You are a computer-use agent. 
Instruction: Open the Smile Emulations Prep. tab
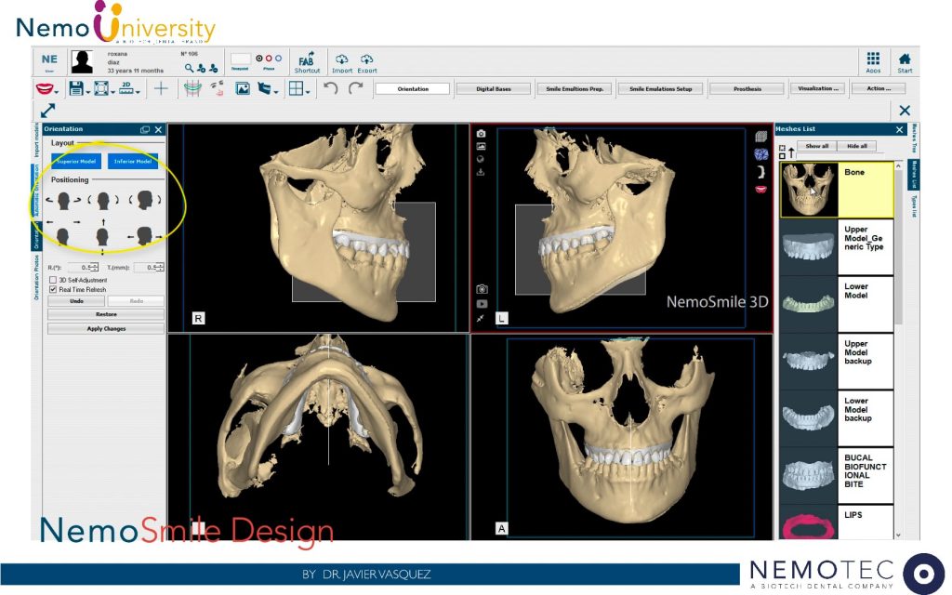click(x=575, y=88)
